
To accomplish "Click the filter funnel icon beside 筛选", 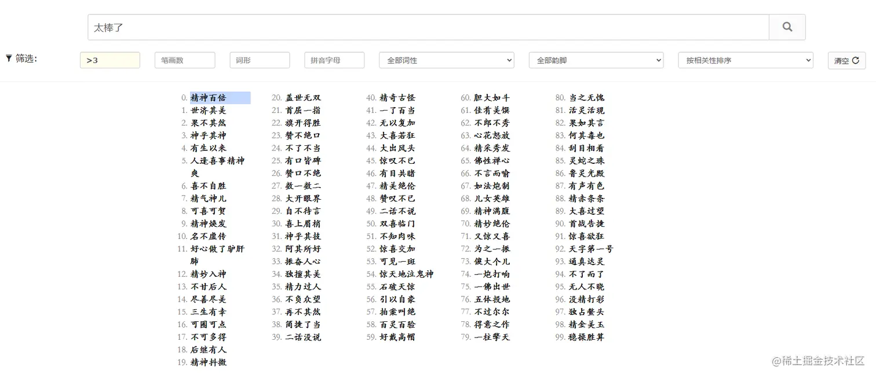I will (x=9, y=58).
